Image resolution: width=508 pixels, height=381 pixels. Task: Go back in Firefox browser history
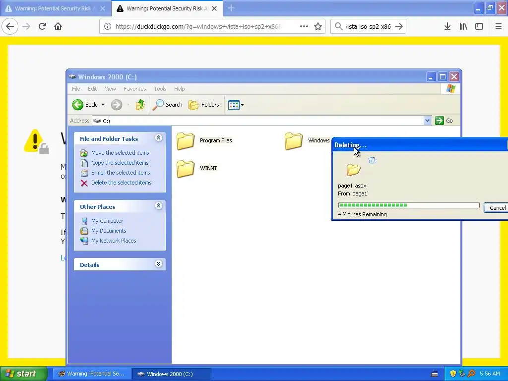pyautogui.click(x=10, y=27)
